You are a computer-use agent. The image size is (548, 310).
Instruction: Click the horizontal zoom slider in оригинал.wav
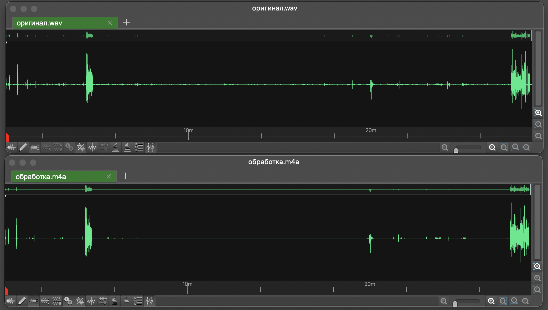pyautogui.click(x=468, y=148)
